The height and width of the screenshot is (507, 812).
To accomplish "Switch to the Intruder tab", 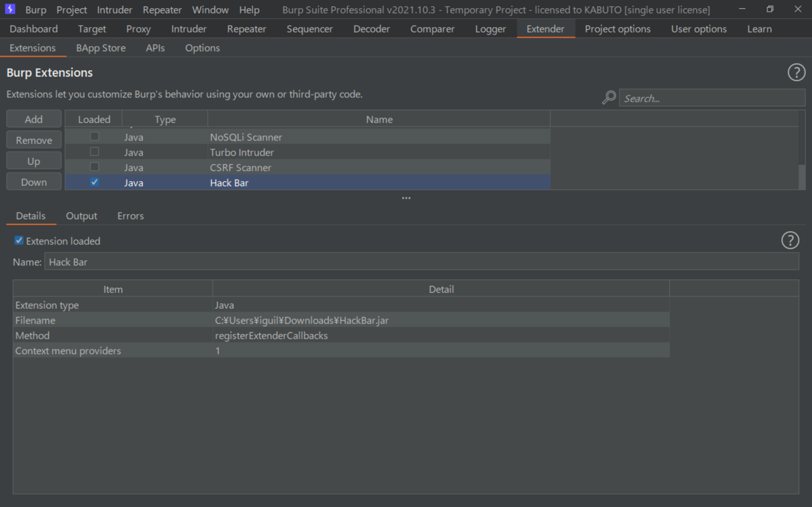I will (189, 29).
